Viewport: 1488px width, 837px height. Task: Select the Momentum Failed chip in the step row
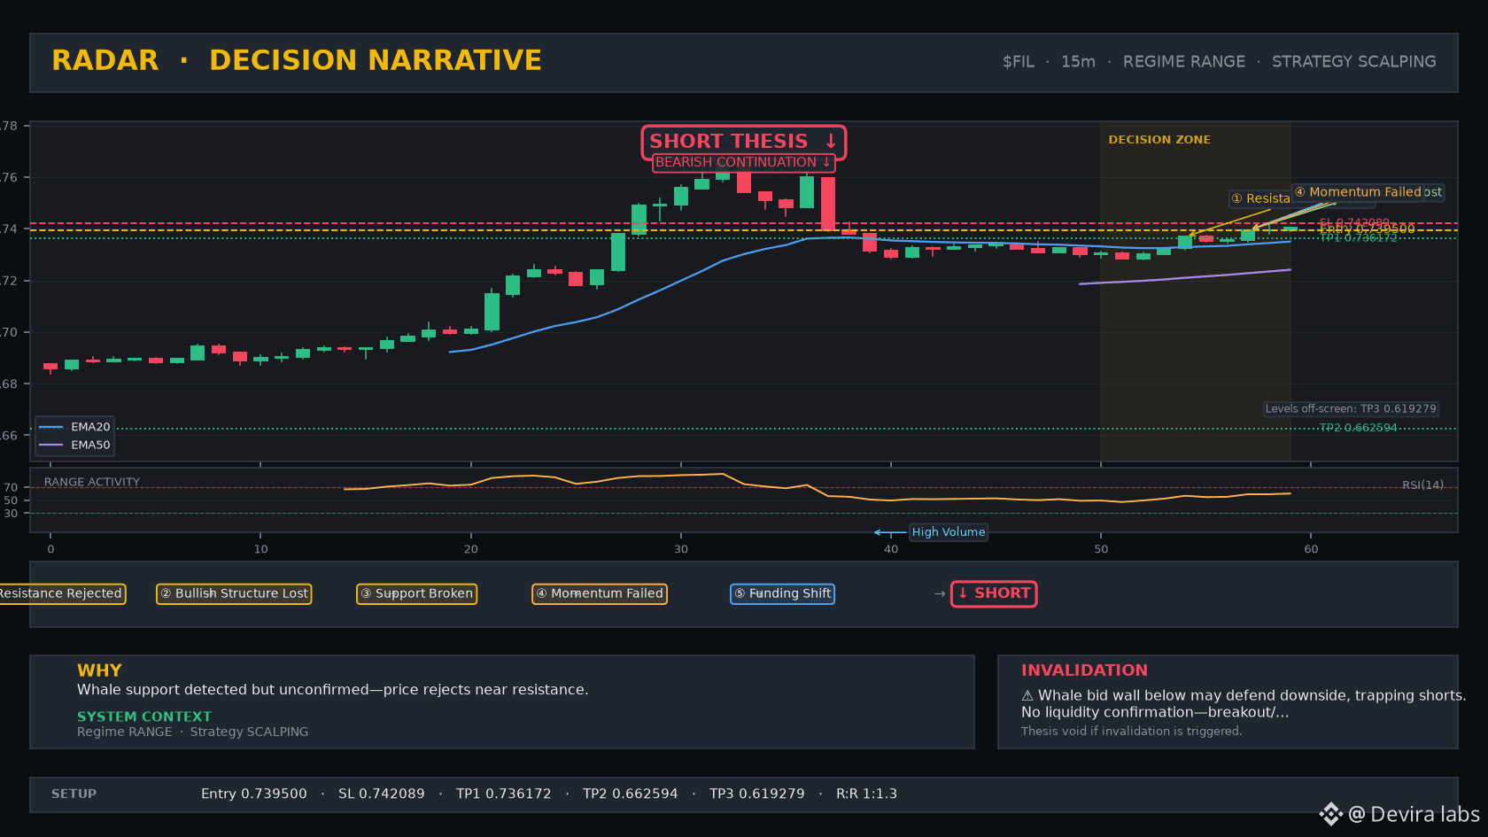[x=600, y=593]
